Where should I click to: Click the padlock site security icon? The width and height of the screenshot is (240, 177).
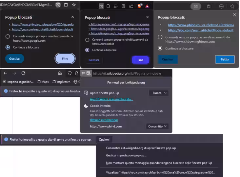pyautogui.click(x=76, y=73)
